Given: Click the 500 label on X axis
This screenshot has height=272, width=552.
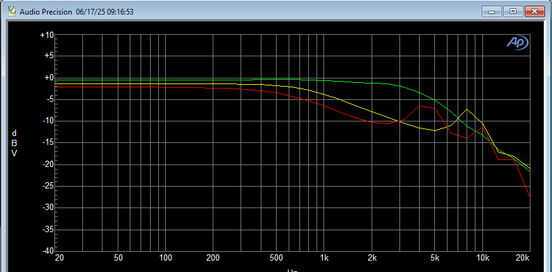Looking at the screenshot, I should 276,258.
